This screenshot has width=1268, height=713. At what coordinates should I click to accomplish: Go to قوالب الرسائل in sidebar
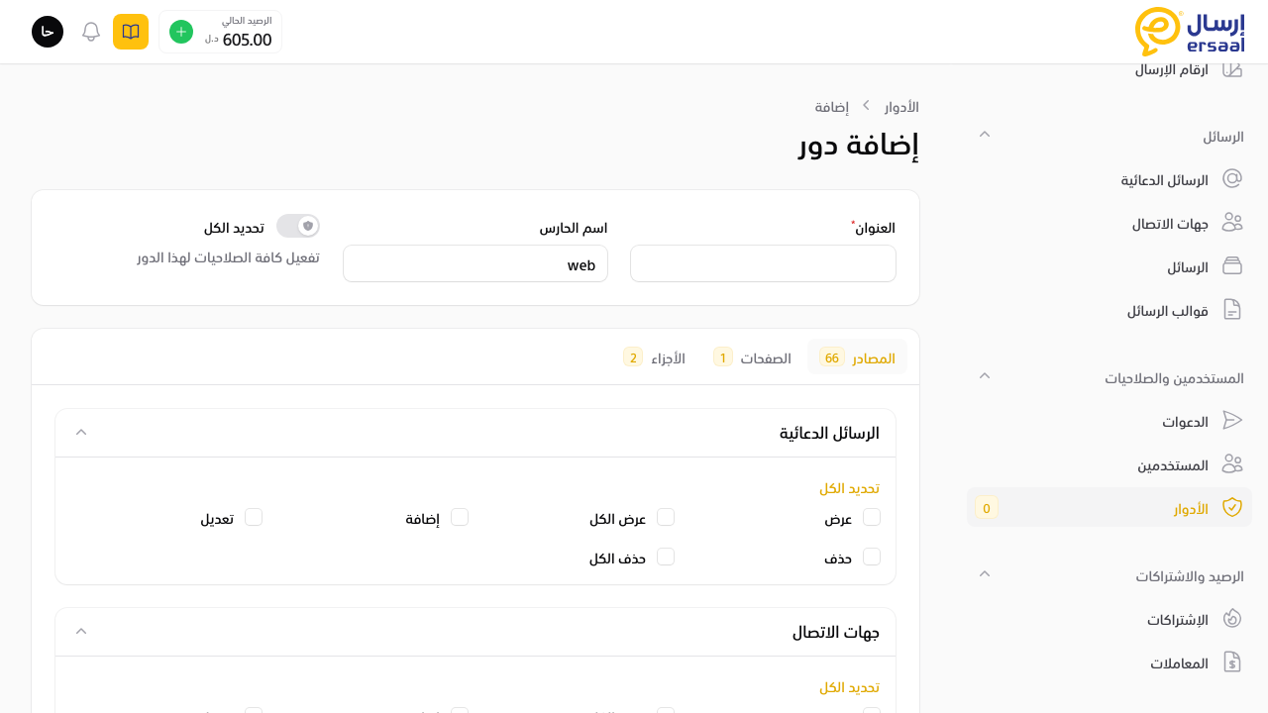pos(1167,311)
